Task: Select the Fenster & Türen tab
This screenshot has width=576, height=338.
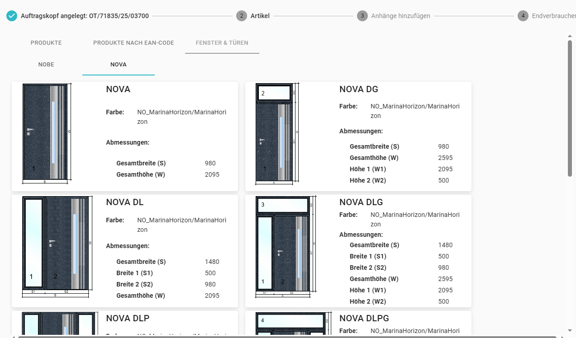Action: [222, 43]
